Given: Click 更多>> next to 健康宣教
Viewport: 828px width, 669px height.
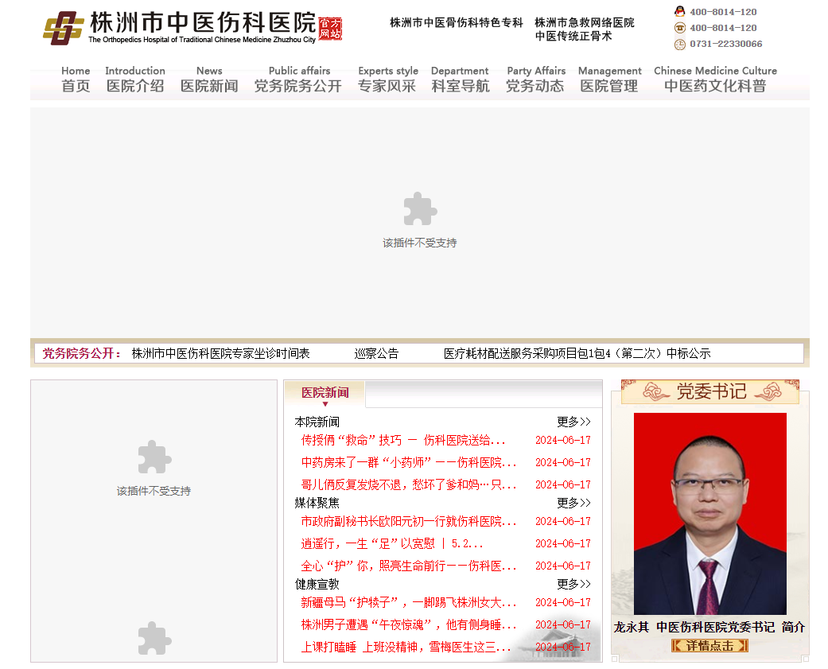Looking at the screenshot, I should coord(573,584).
